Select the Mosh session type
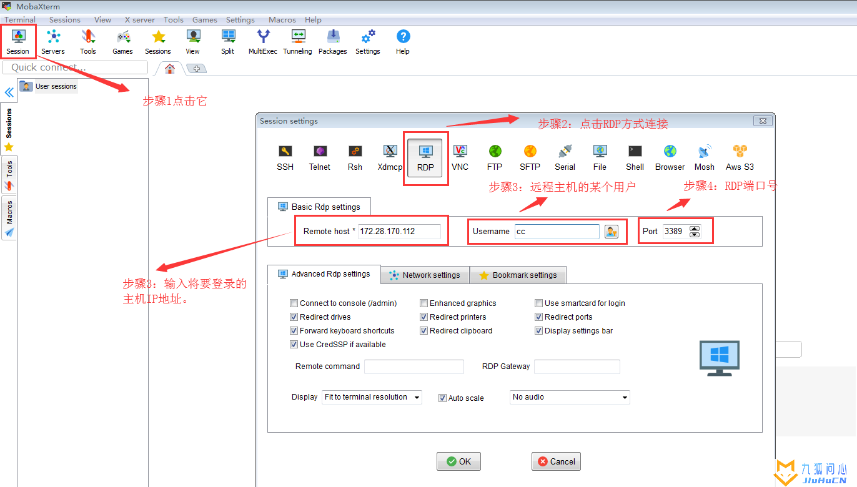This screenshot has width=857, height=487. (x=705, y=157)
